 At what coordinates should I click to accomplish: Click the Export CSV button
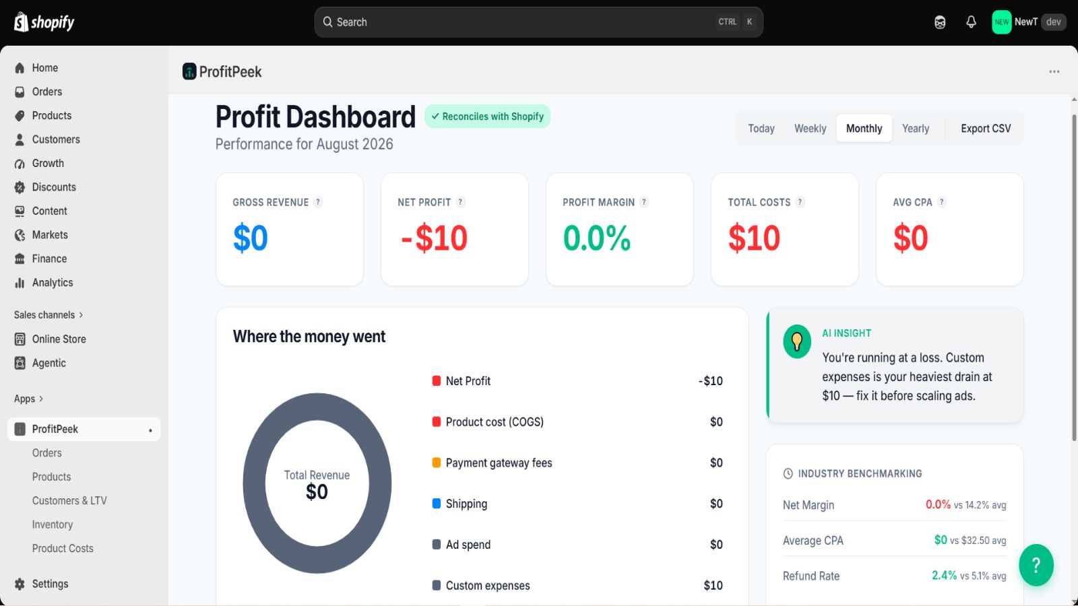tap(986, 129)
